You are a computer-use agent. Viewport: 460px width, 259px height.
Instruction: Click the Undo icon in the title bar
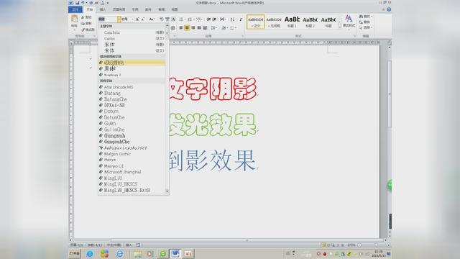83,3
